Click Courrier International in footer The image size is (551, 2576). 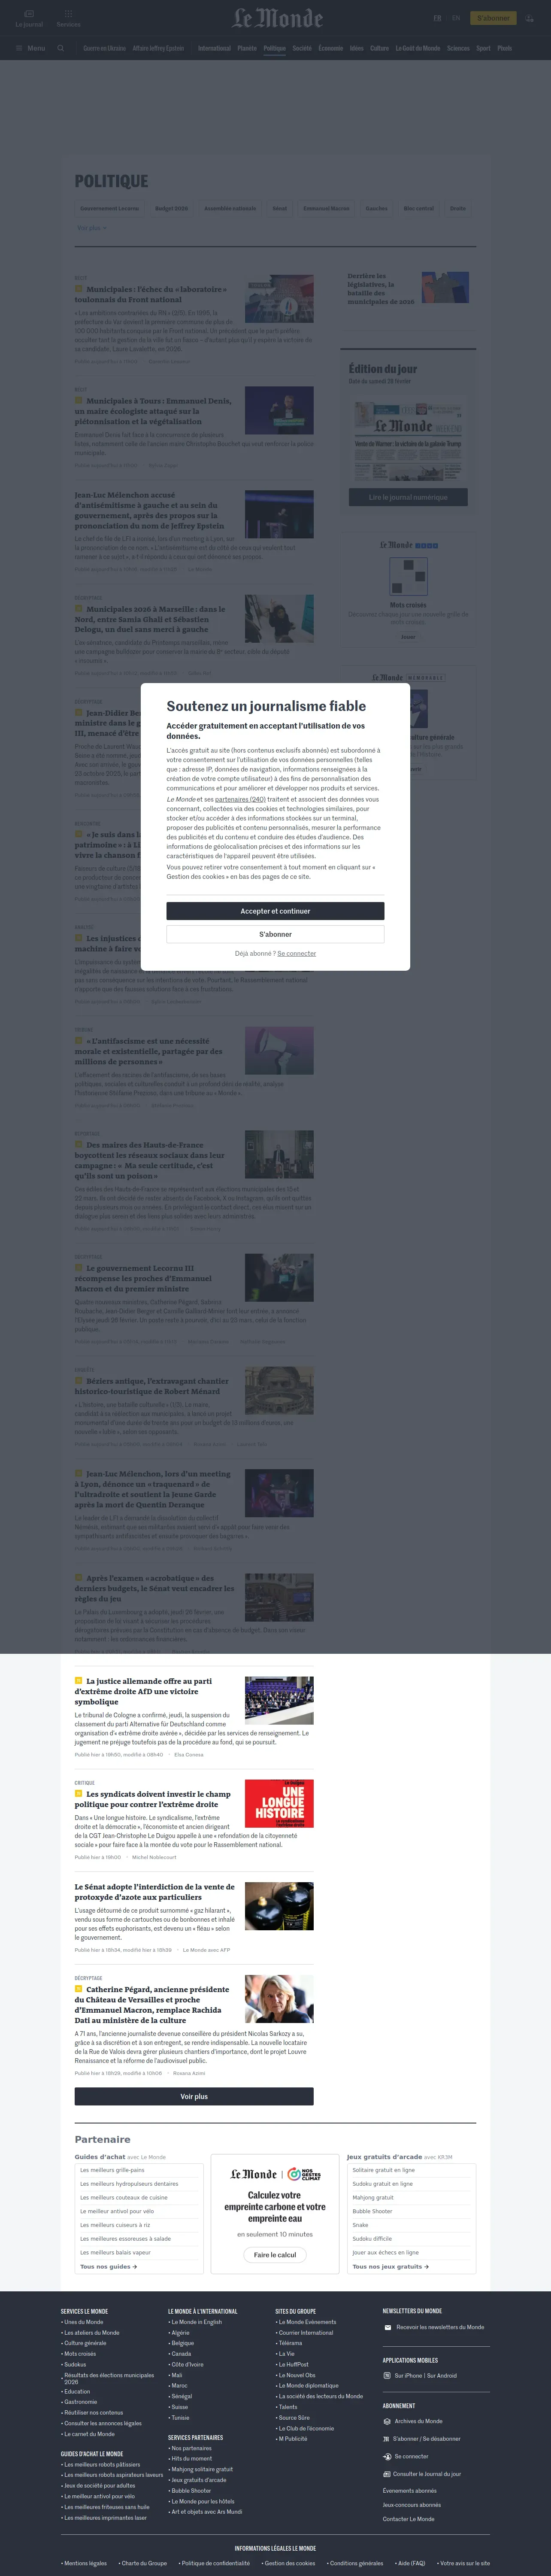tap(306, 2332)
